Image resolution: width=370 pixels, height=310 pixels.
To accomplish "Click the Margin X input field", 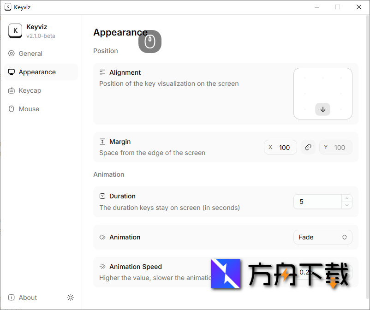I will 285,147.
